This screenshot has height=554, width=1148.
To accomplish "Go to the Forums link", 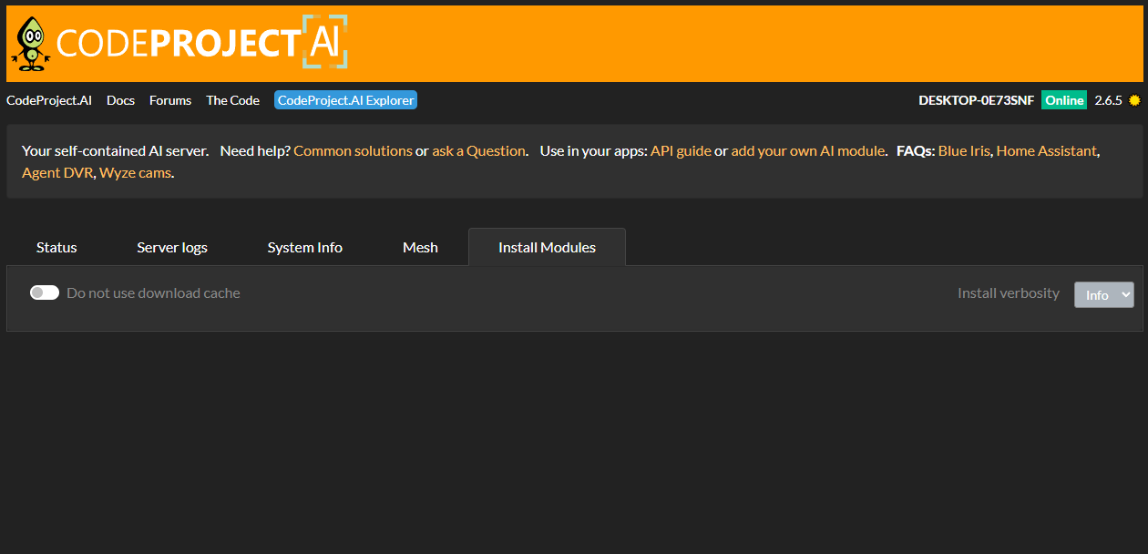I will tap(170, 100).
